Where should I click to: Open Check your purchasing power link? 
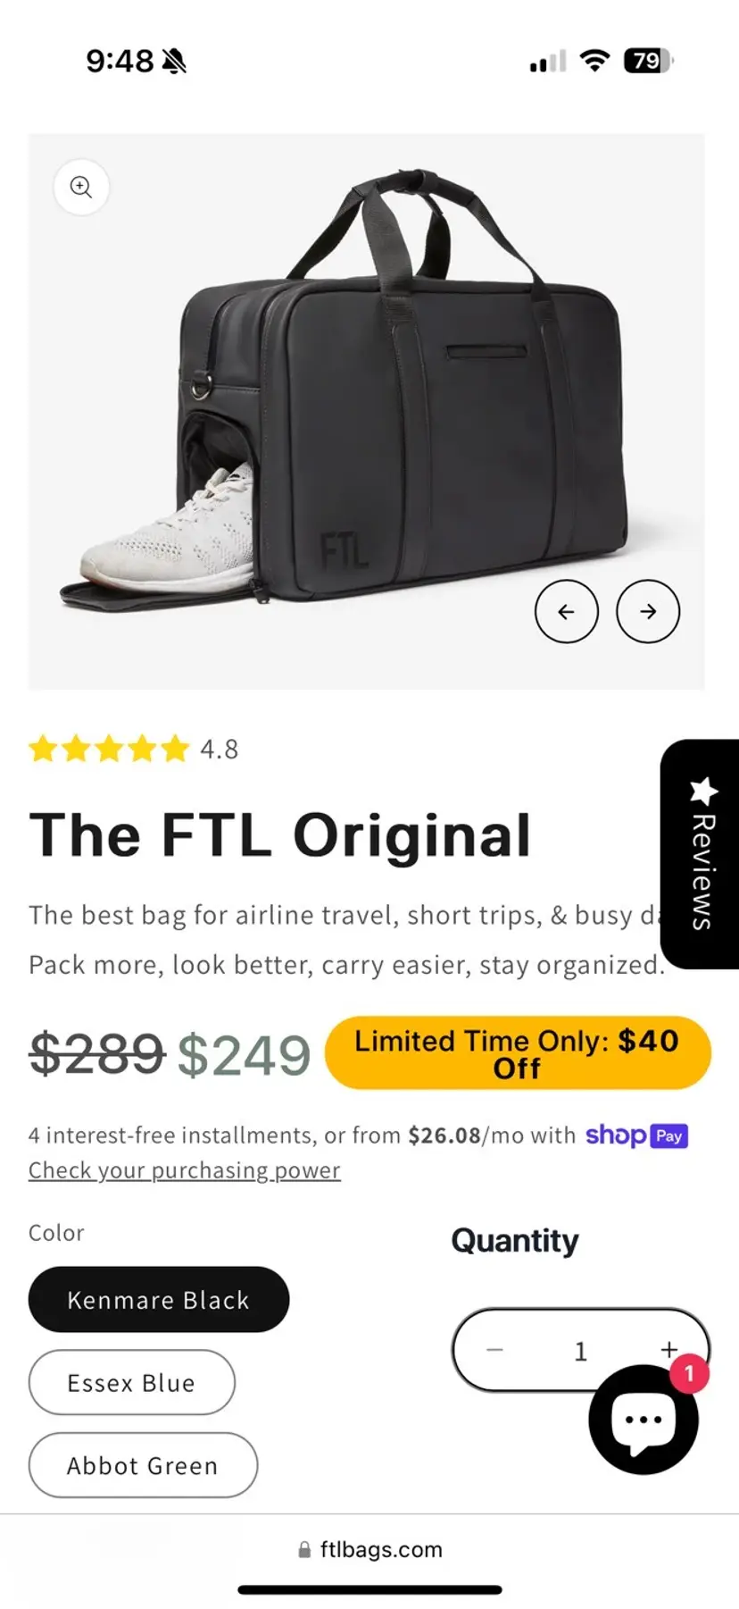pyautogui.click(x=185, y=1170)
